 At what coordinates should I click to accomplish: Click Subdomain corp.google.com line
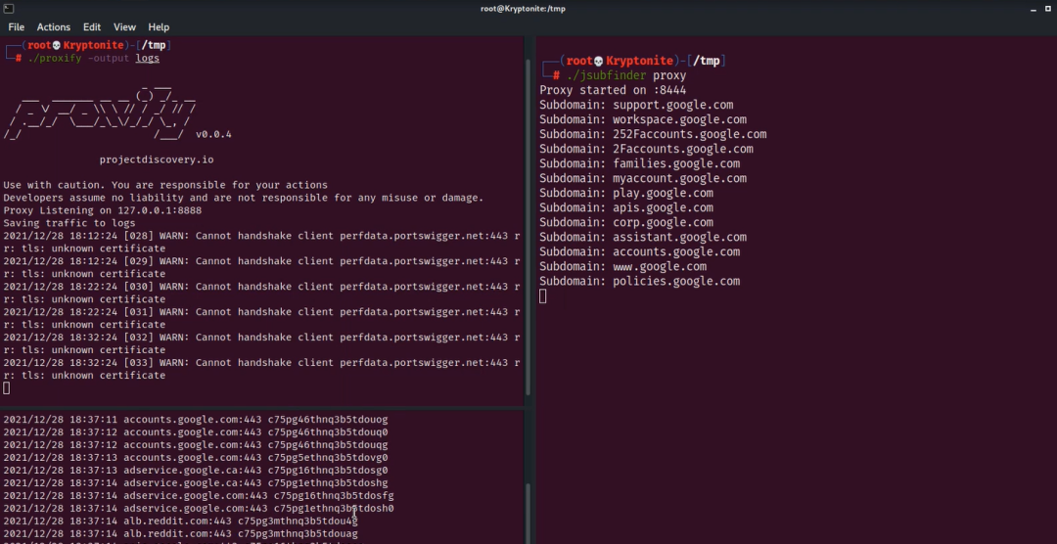626,222
